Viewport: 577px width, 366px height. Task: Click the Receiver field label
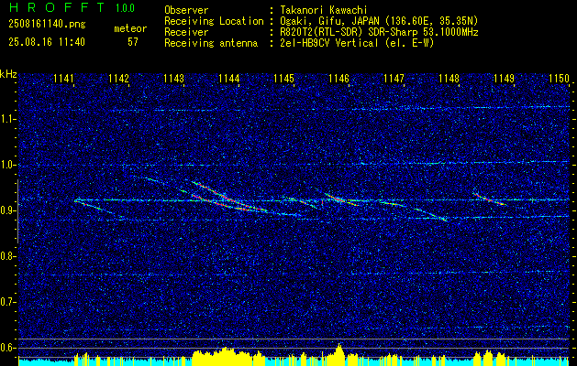click(186, 32)
